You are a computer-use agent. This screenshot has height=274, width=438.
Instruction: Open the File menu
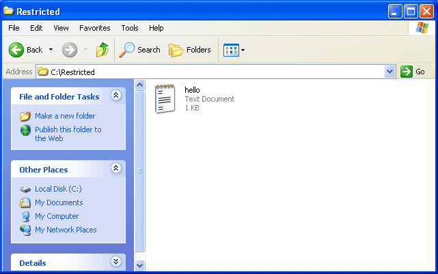click(14, 28)
